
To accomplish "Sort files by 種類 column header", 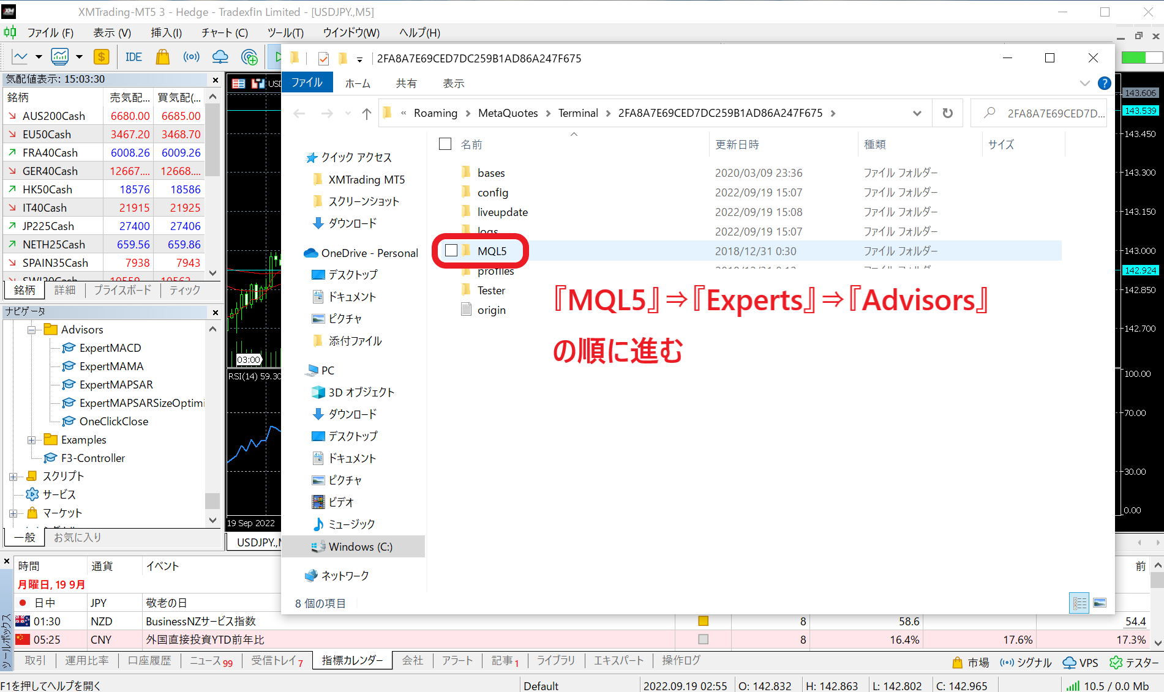I will 875,144.
